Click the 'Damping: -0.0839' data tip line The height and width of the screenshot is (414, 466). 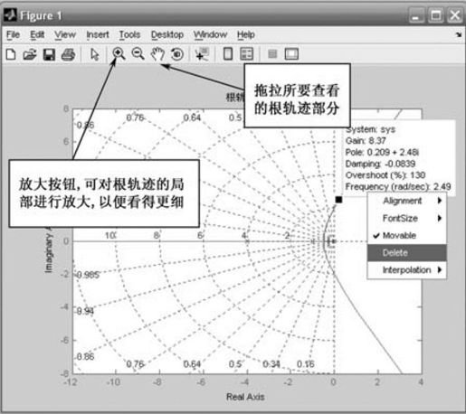380,164
